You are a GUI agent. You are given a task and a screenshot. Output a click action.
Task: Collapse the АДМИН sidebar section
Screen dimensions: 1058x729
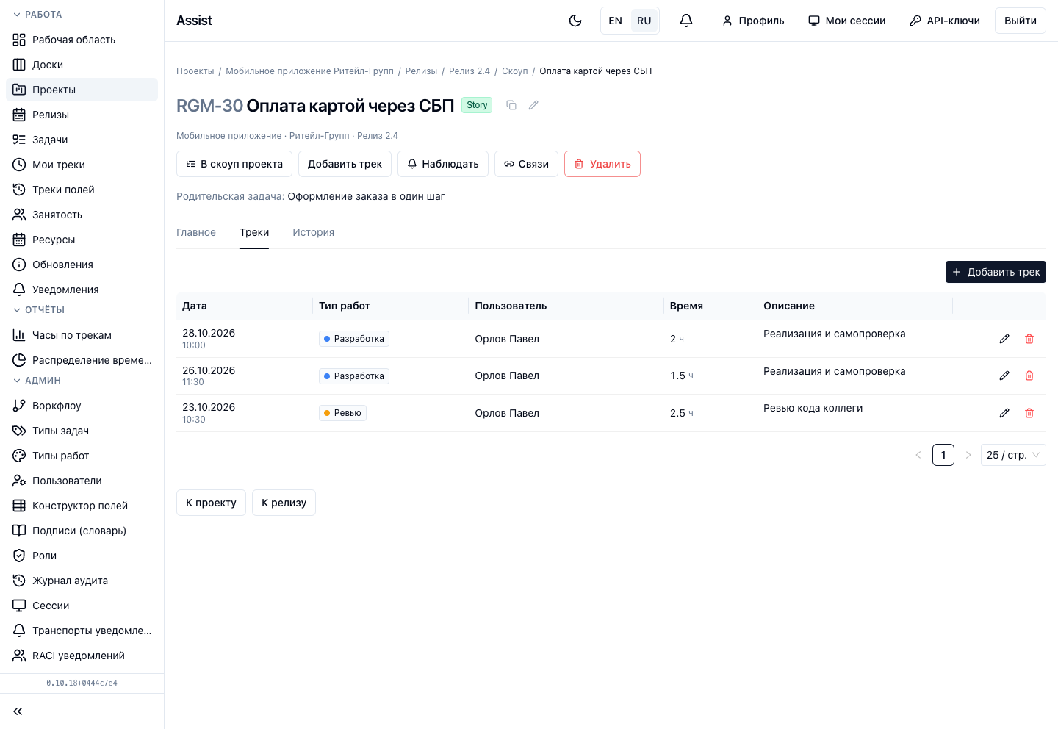(x=37, y=381)
